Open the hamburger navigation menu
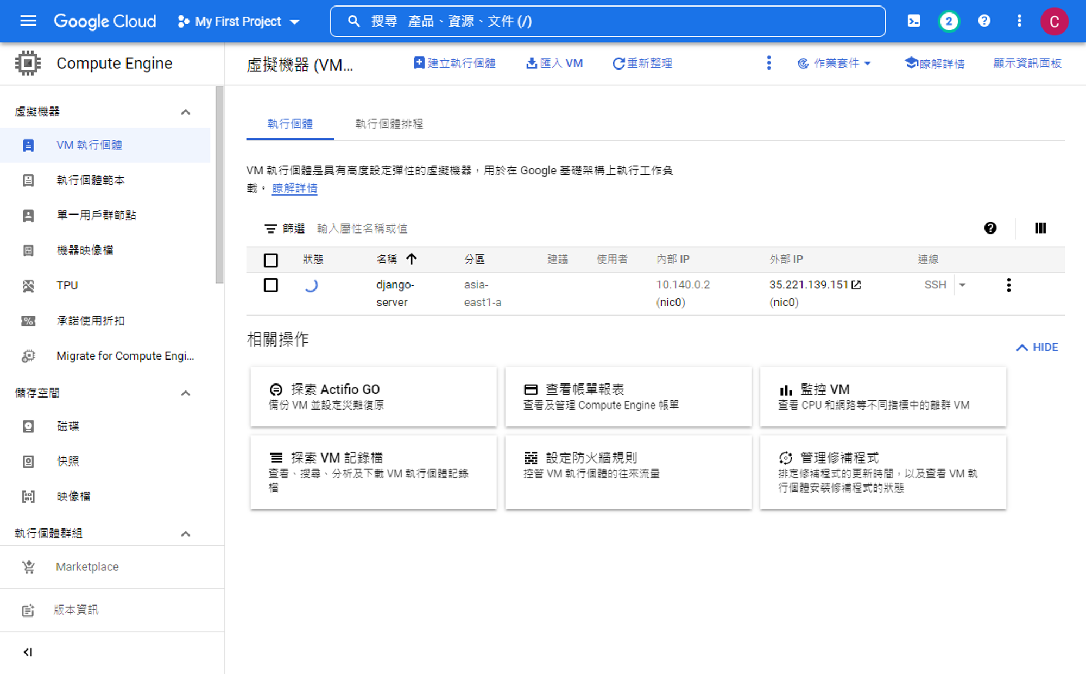Image resolution: width=1086 pixels, height=674 pixels. pyautogui.click(x=28, y=21)
